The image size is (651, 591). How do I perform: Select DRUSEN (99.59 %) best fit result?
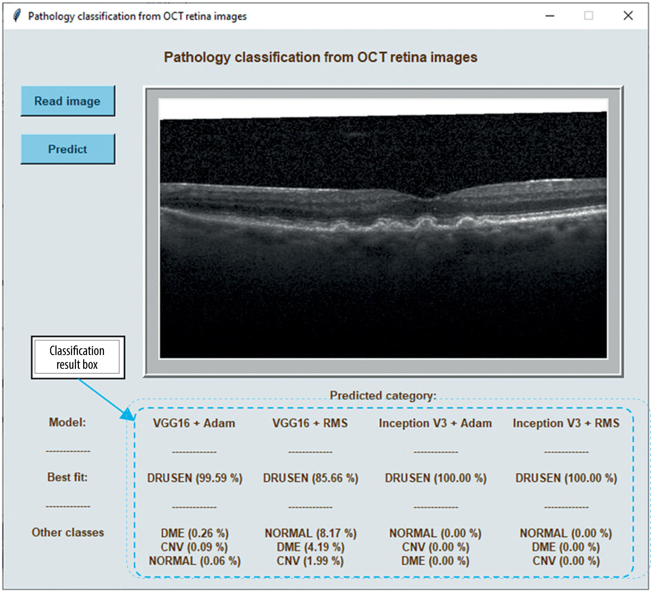[194, 478]
